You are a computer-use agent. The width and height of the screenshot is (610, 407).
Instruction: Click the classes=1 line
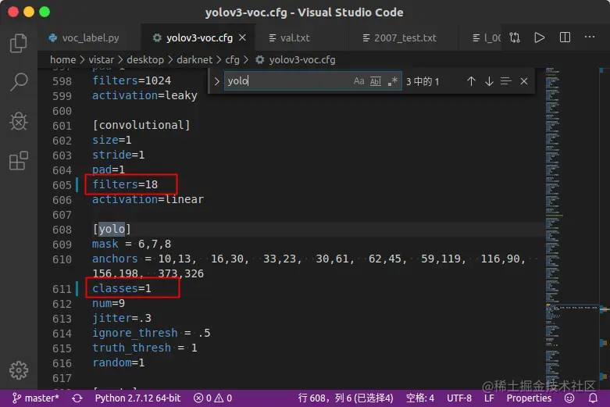[121, 288]
